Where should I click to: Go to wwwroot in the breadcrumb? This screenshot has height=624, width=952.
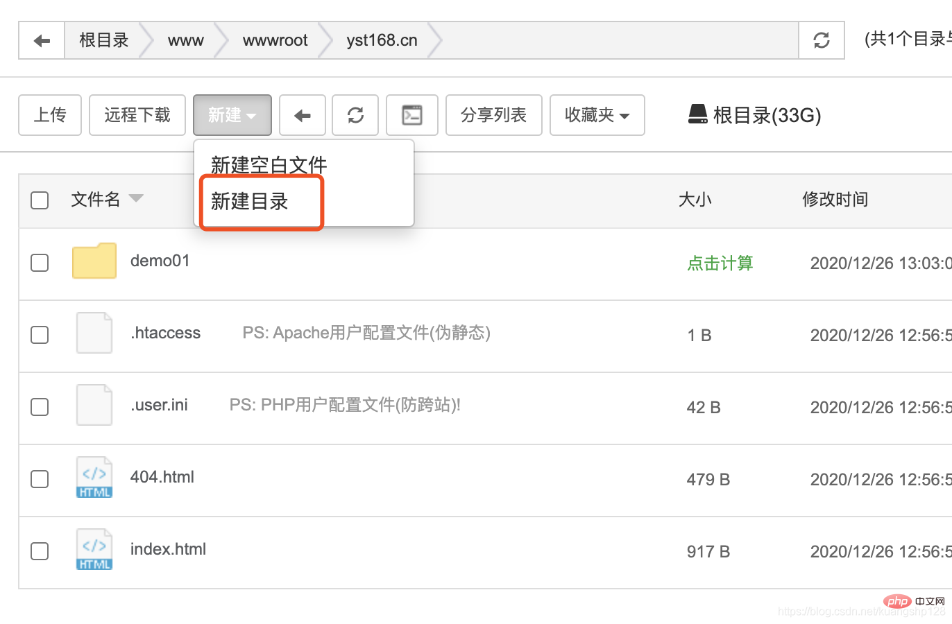(275, 41)
